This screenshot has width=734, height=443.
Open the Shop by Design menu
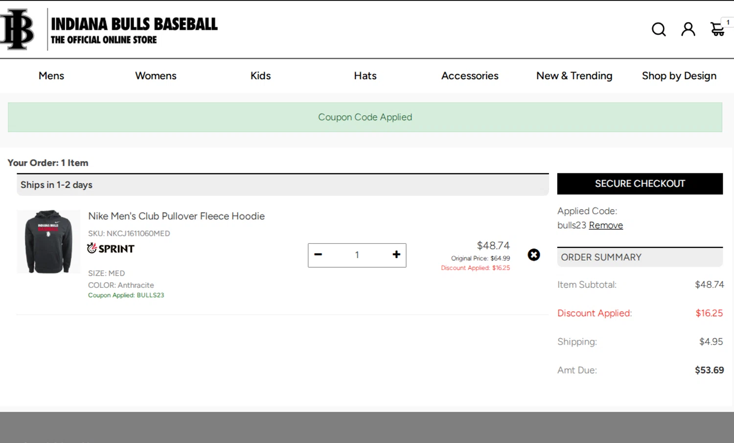(679, 76)
